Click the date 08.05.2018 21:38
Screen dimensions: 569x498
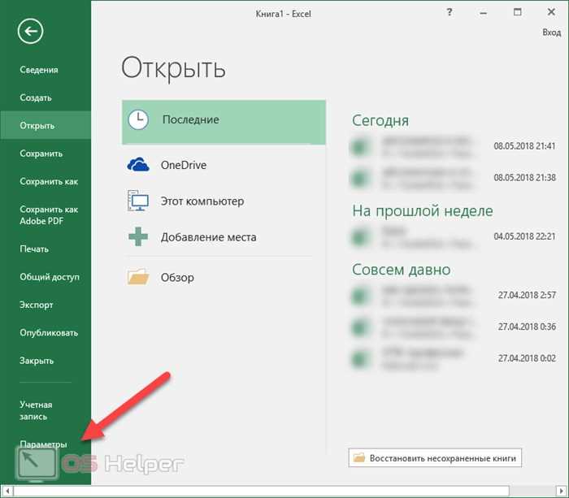524,178
